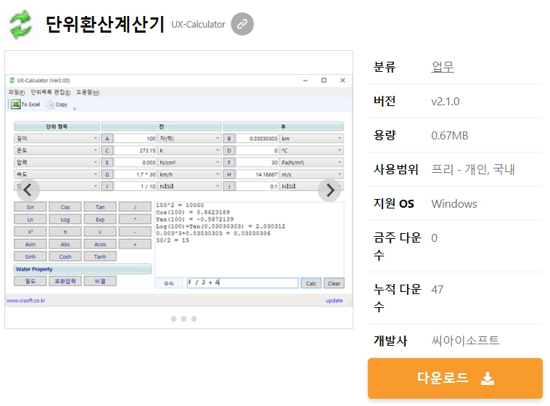The width and height of the screenshot is (550, 406).
Task: Click the variable B button
Action: pyautogui.click(x=229, y=139)
